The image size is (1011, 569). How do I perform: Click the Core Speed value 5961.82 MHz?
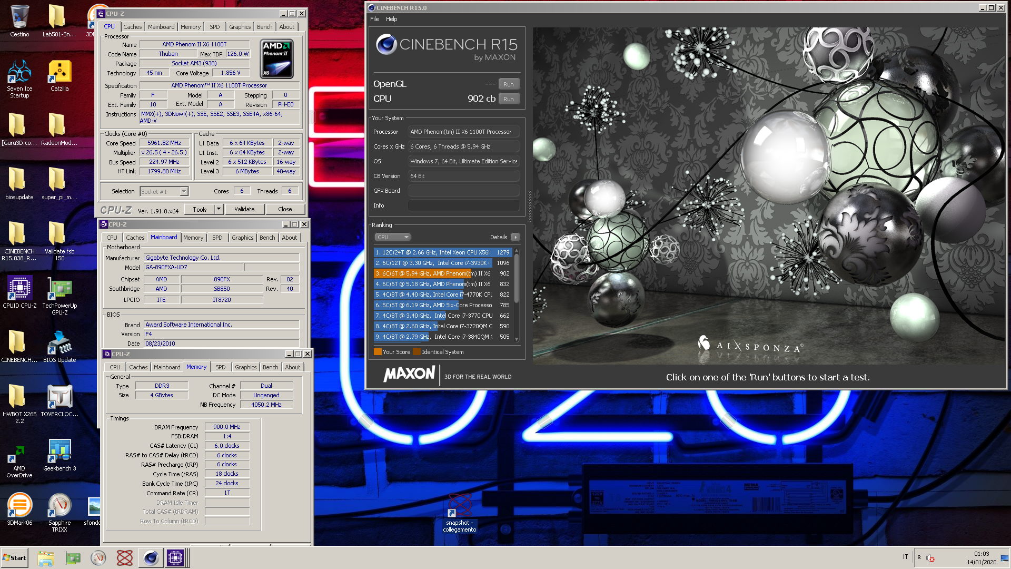164,143
